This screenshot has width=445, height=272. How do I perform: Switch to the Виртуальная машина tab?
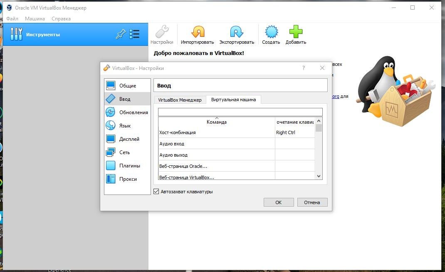tap(233, 100)
